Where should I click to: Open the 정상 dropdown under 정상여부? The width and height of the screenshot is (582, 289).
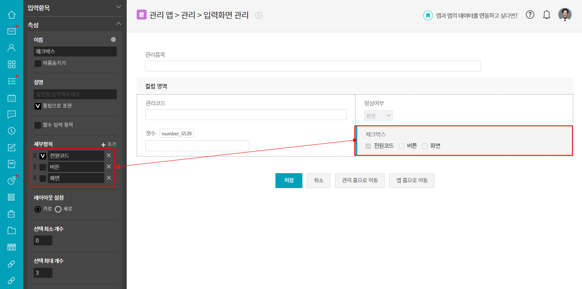tap(378, 116)
